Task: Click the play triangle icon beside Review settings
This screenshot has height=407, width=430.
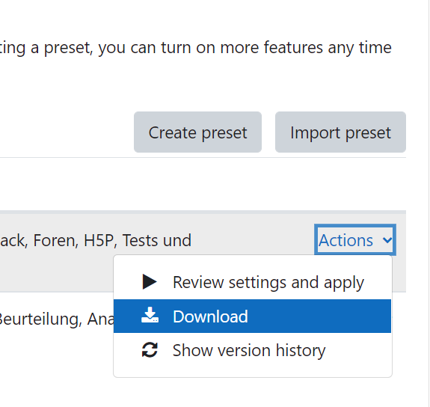Action: (150, 281)
